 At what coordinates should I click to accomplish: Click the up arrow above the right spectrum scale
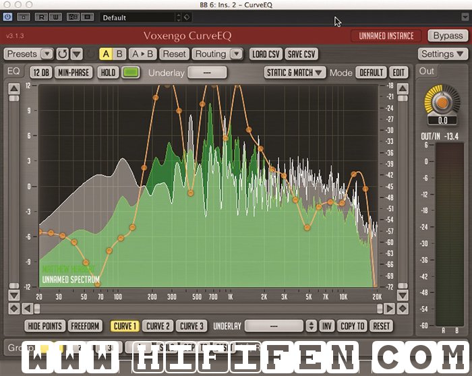click(x=403, y=89)
